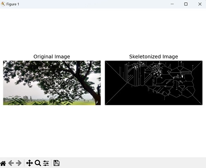
Task: Open the Configure subplots sliders icon
Action: click(46, 163)
